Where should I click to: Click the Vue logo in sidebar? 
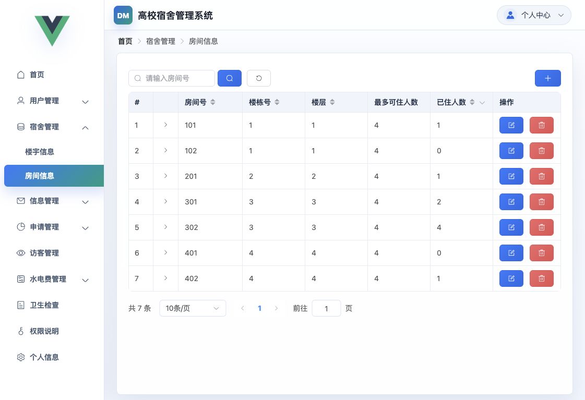tap(52, 31)
